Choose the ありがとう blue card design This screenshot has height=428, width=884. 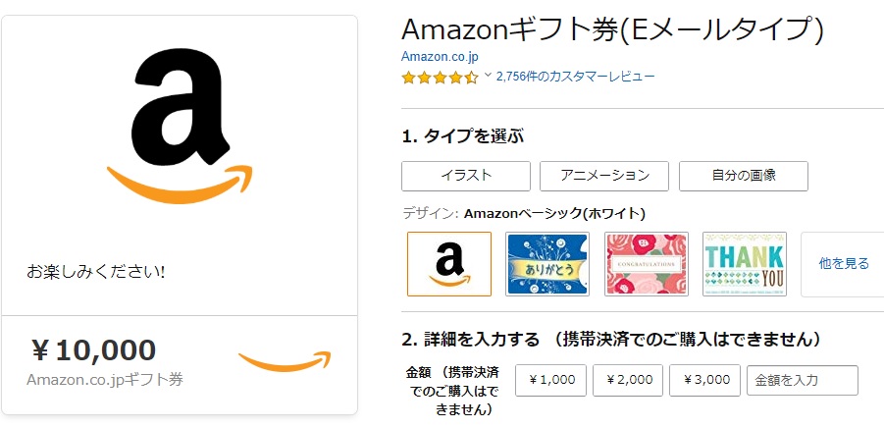click(x=547, y=264)
